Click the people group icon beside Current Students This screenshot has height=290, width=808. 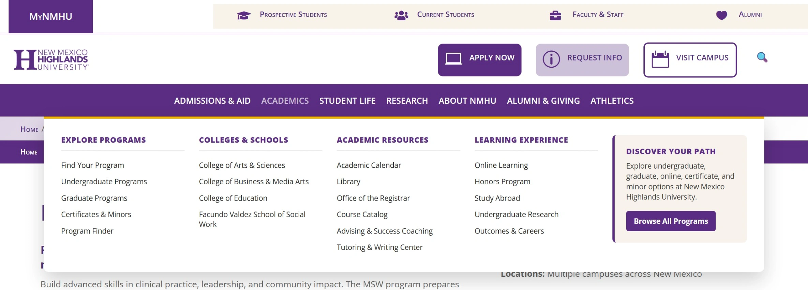click(401, 15)
